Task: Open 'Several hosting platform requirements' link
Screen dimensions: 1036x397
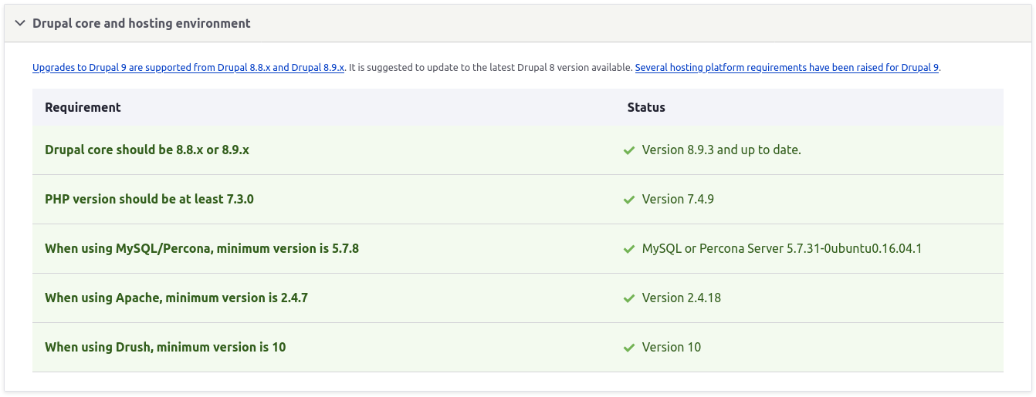Action: coord(787,68)
